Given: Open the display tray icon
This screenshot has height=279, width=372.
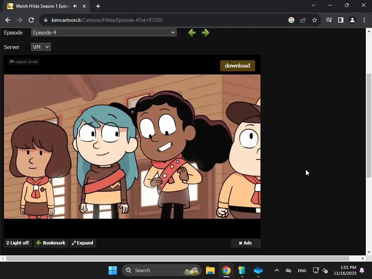Looking at the screenshot, I should click(316, 270).
